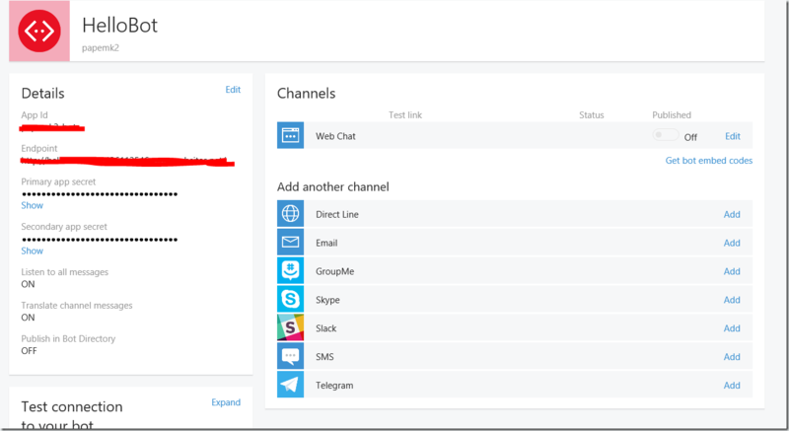
Task: Click the Details heading
Action: (42, 94)
